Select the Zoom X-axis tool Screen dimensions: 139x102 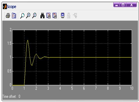[28, 16]
